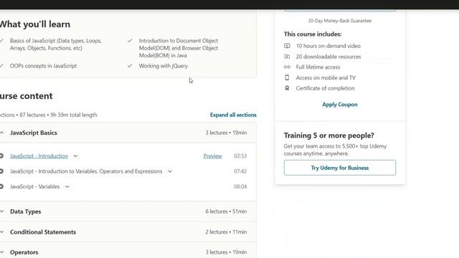This screenshot has height=258, width=459.
Task: Click the mobile device access icon
Action: tap(287, 77)
